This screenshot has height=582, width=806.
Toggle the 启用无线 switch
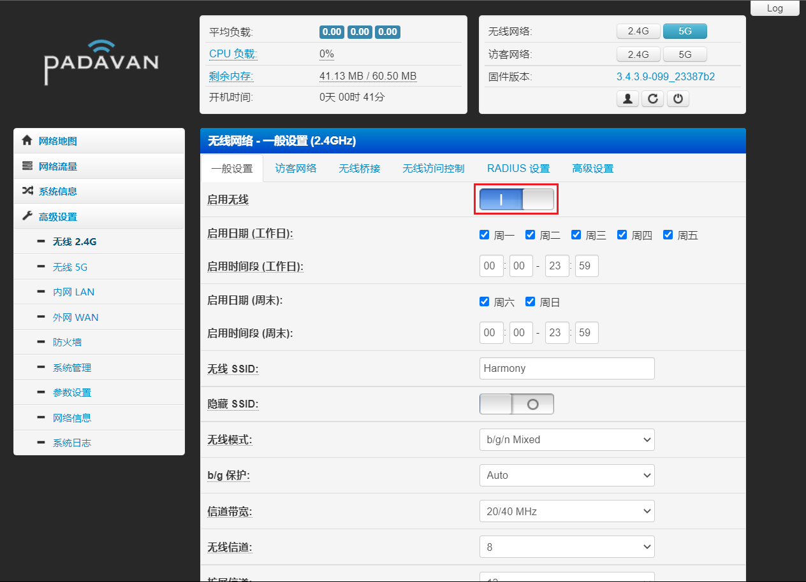pos(517,200)
